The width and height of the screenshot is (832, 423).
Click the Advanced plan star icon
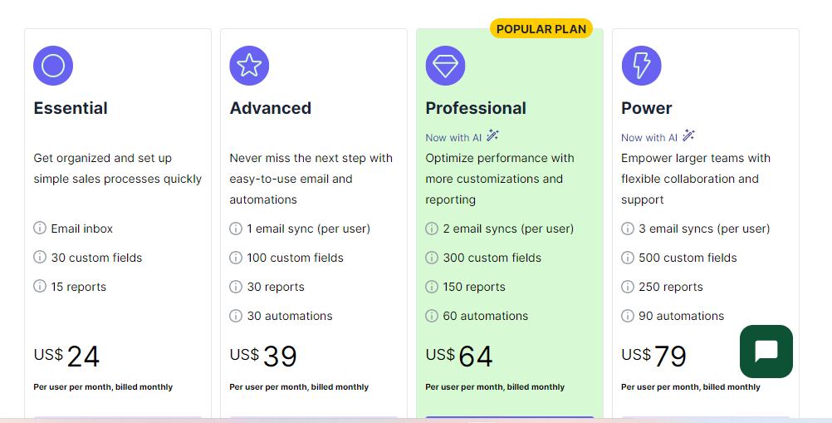pyautogui.click(x=249, y=66)
